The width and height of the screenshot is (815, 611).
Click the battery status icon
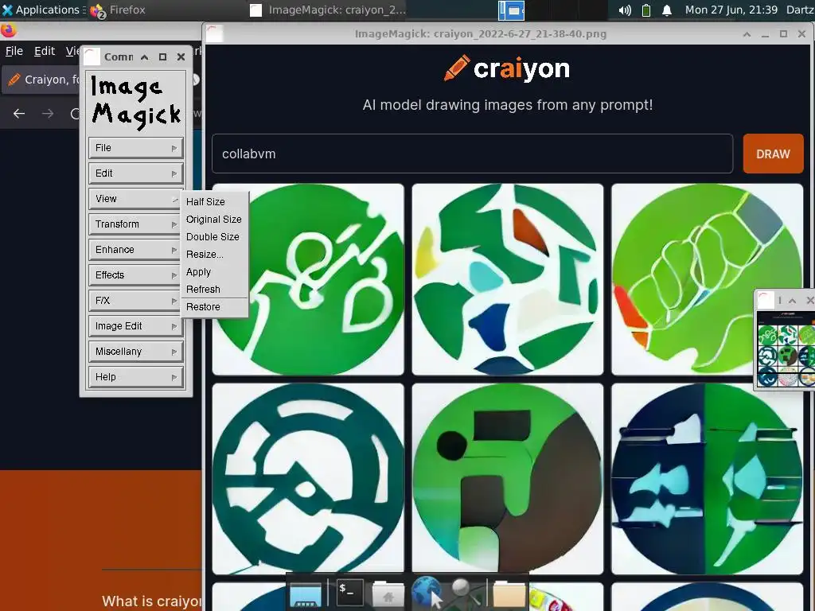click(646, 10)
